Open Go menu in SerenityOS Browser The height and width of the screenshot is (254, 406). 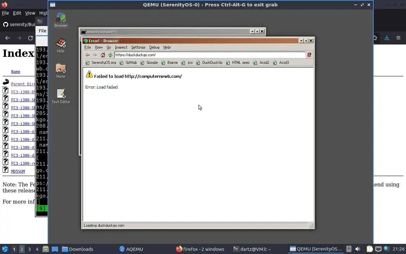click(109, 47)
